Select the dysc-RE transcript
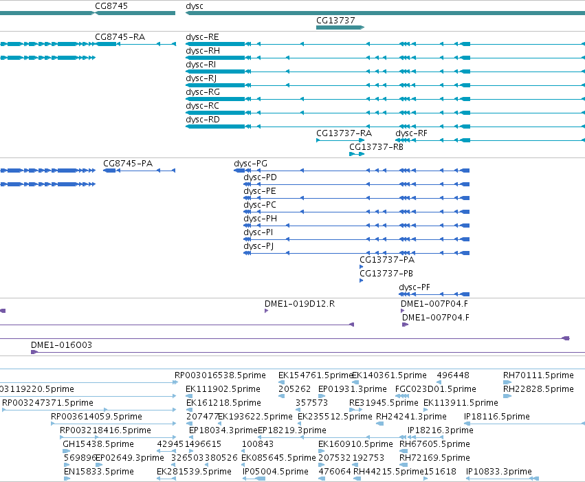Image resolution: width=585 pixels, height=482 pixels. [x=202, y=37]
